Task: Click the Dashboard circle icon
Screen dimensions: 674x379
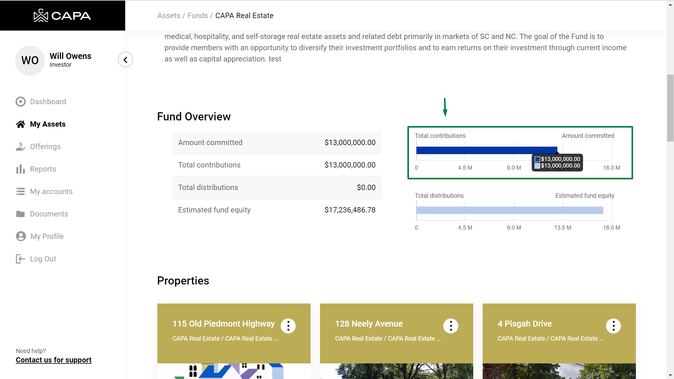Action: point(21,102)
